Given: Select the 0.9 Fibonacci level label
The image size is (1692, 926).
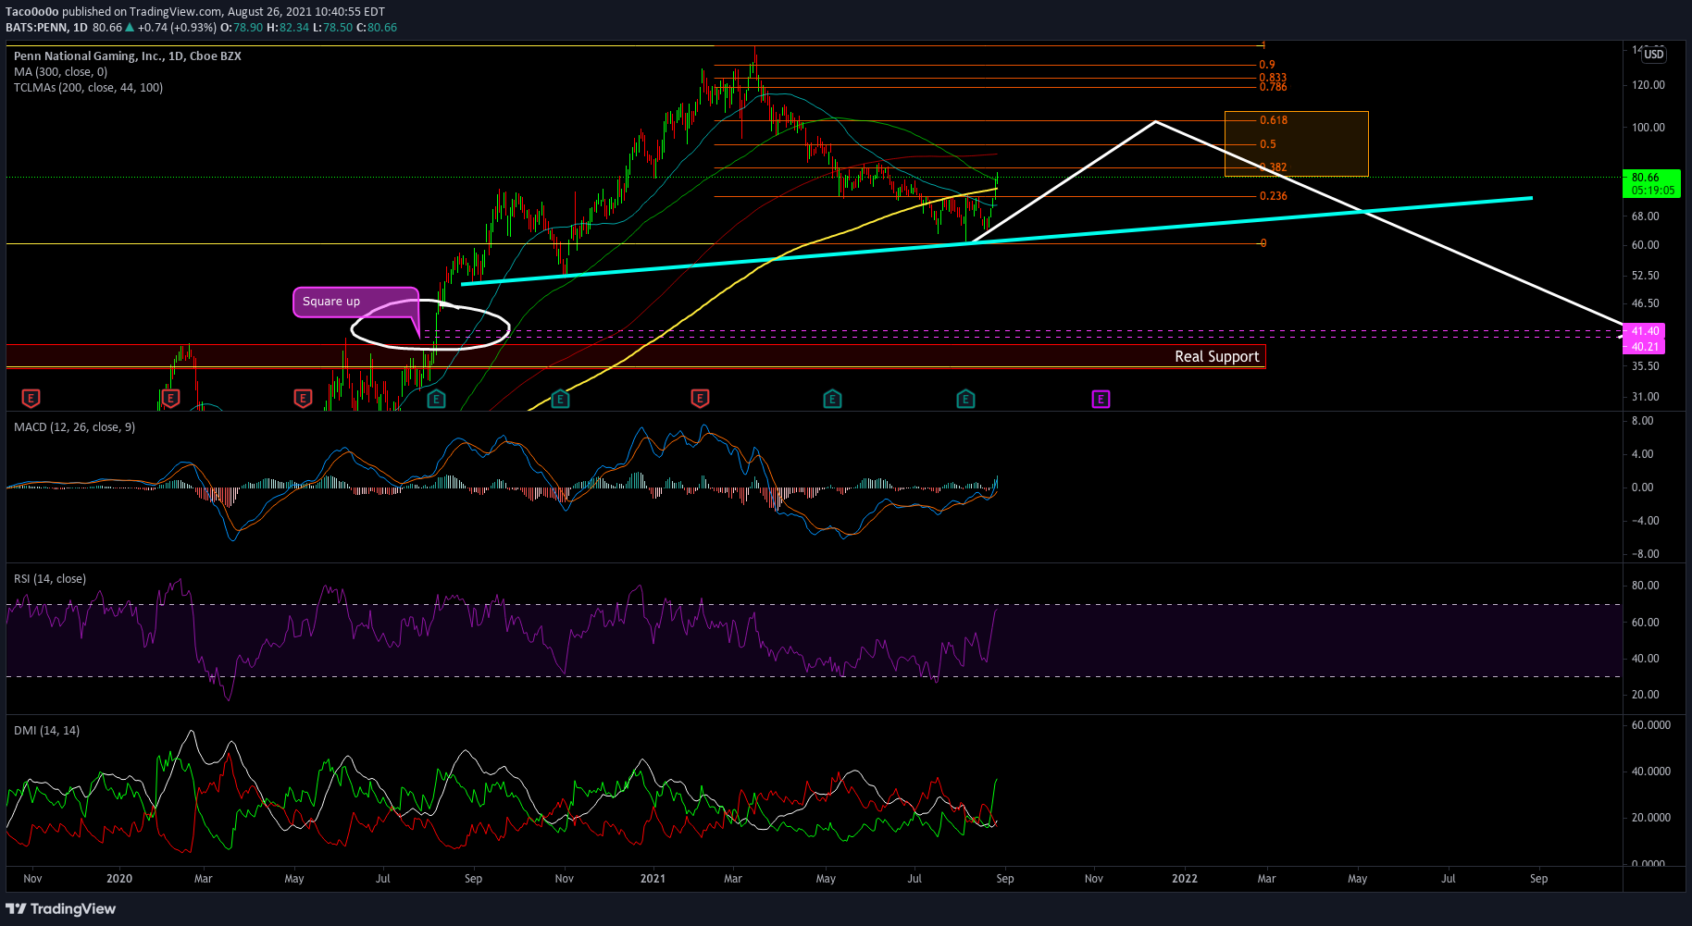Looking at the screenshot, I should pyautogui.click(x=1267, y=65).
